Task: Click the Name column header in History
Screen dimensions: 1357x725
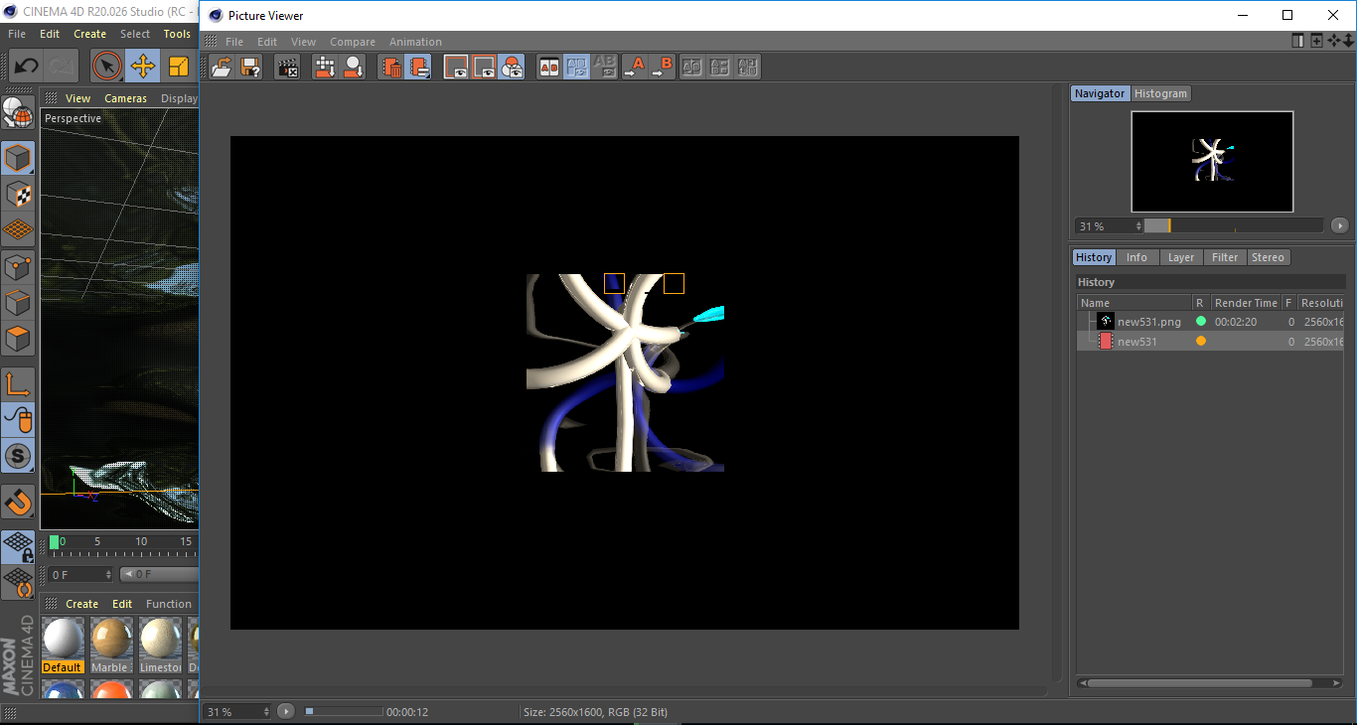Action: [1134, 303]
